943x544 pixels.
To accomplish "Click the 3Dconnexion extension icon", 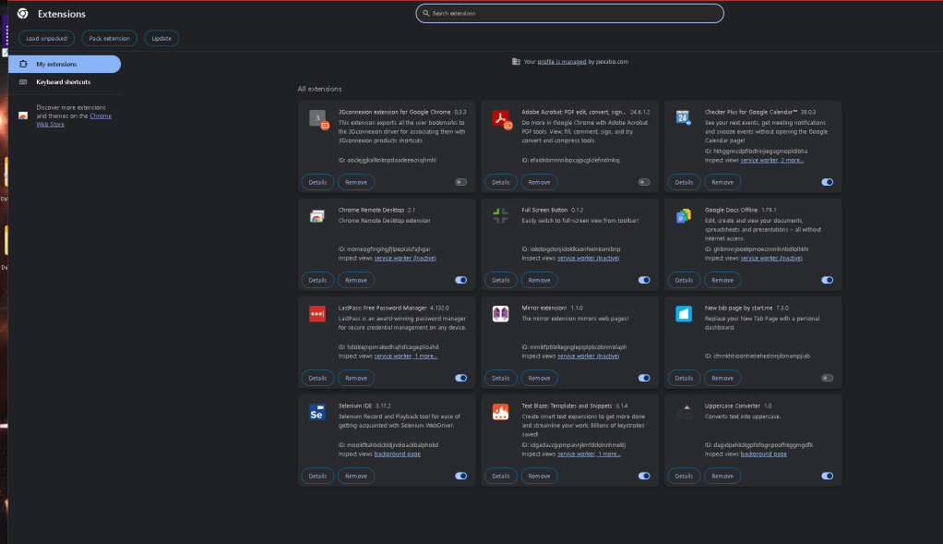I will [x=318, y=118].
